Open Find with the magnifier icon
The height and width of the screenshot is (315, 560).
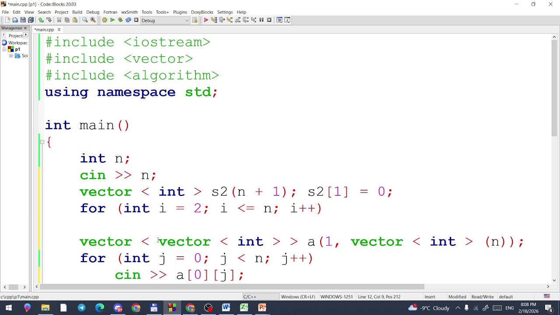pyautogui.click(x=85, y=20)
